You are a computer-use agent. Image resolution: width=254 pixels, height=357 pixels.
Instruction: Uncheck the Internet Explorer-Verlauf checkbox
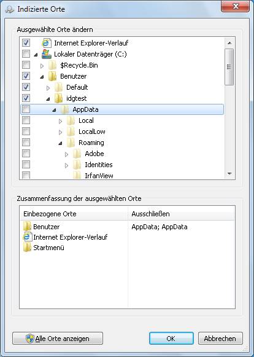(26, 42)
